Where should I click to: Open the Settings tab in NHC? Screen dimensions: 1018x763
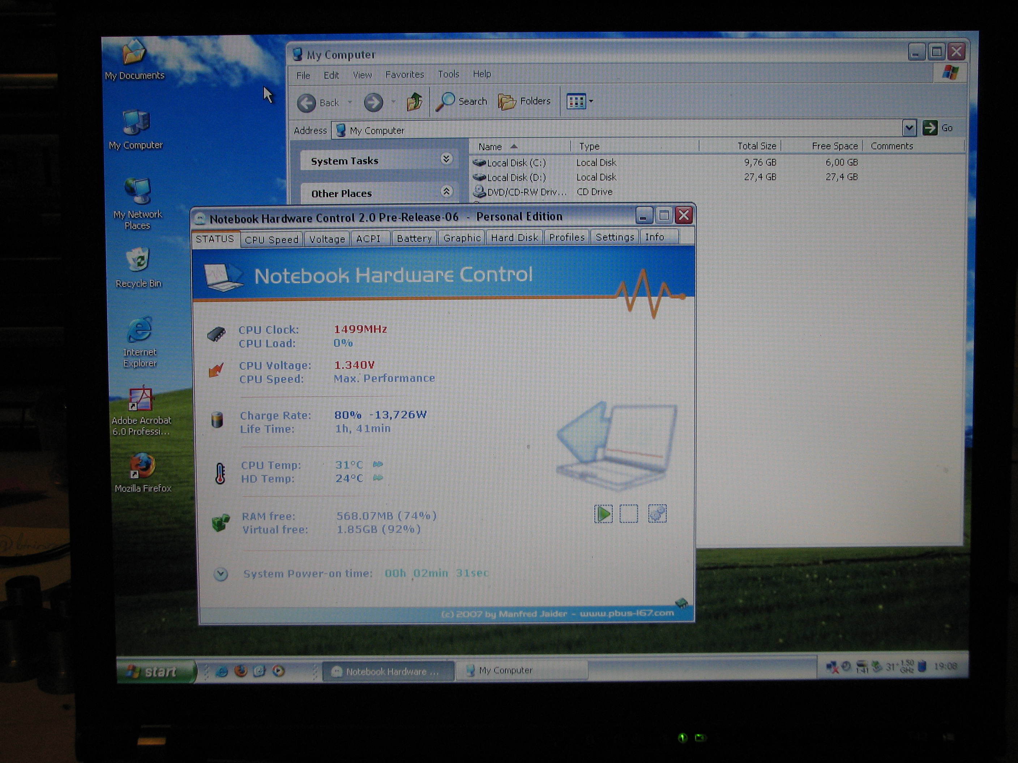[x=615, y=237]
